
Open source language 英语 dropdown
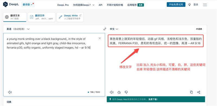pos(18,29)
